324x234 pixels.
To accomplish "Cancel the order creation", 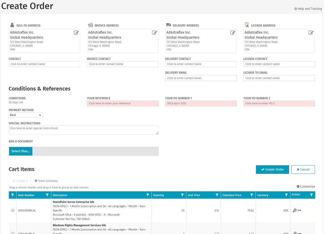I will click(303, 170).
